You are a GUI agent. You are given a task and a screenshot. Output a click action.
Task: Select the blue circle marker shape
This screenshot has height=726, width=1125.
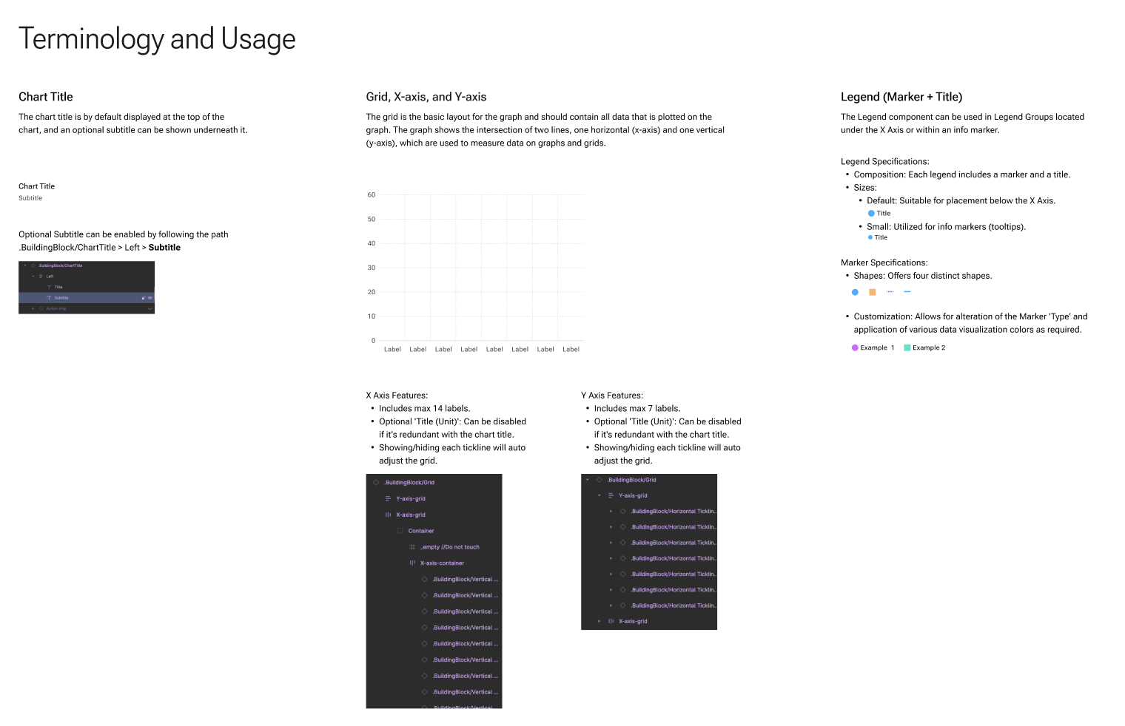click(x=855, y=292)
